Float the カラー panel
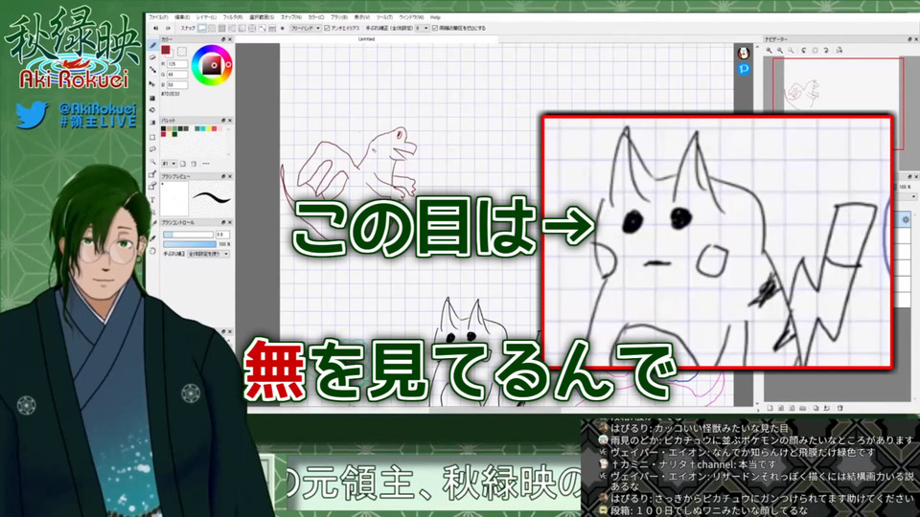Image resolution: width=920 pixels, height=517 pixels. [x=223, y=39]
